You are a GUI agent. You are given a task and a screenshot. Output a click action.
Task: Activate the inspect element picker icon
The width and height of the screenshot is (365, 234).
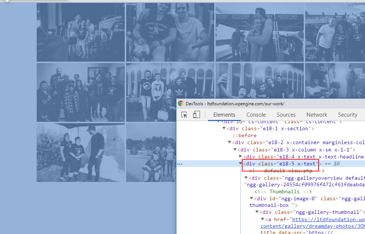[184, 114]
